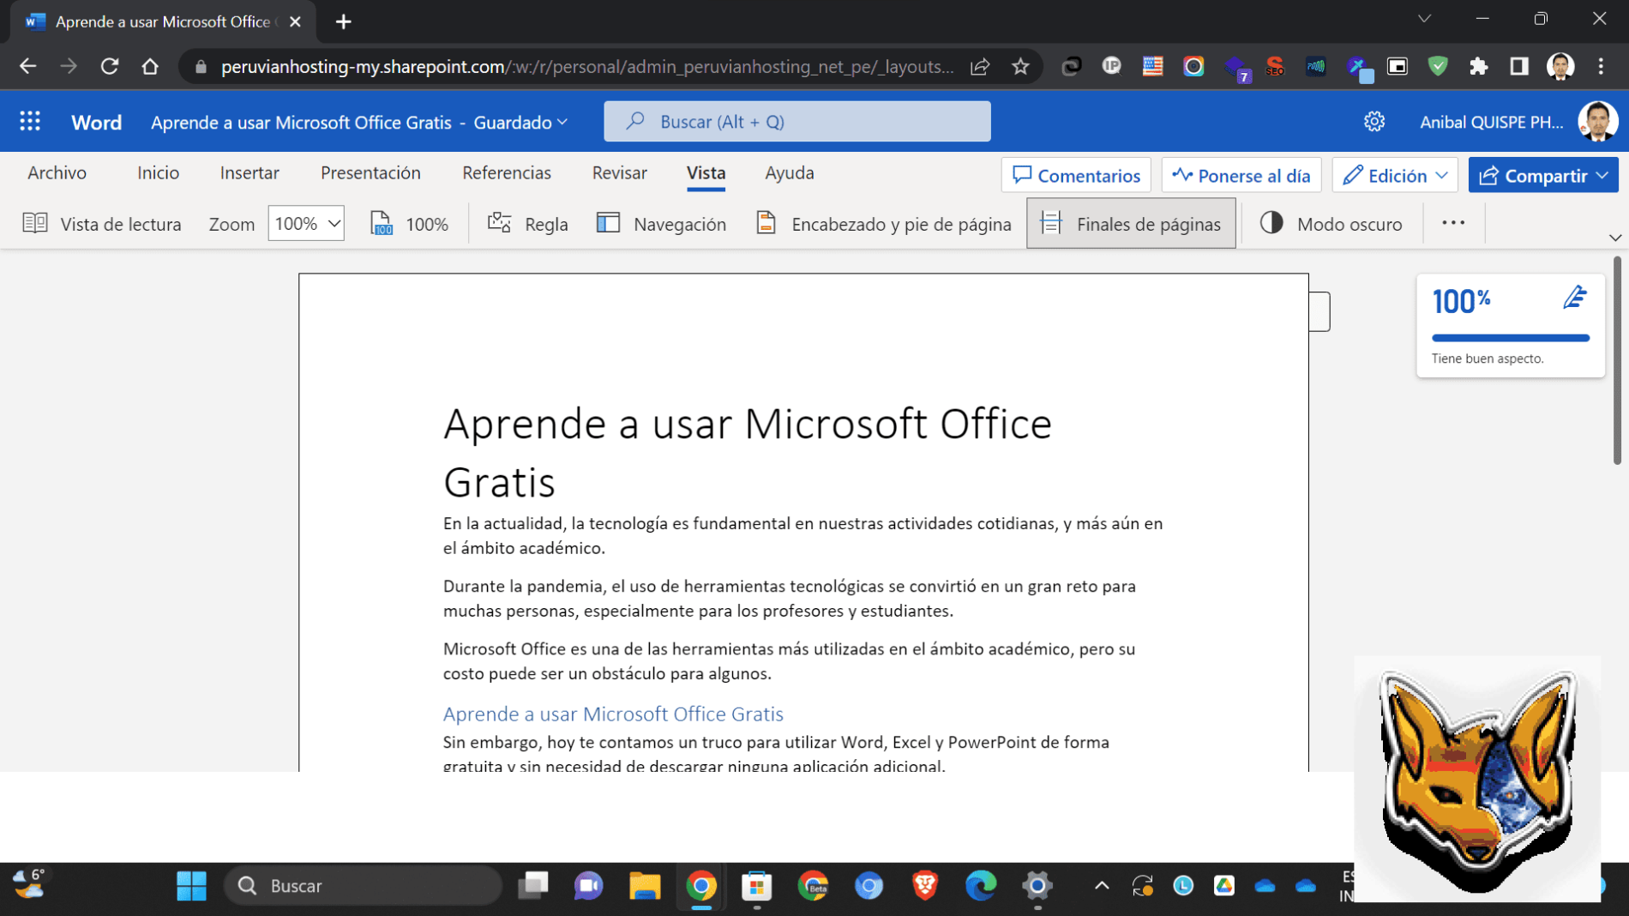Click the taskbar Buscar search field
Viewport: 1629px width, 916px height.
tap(363, 886)
